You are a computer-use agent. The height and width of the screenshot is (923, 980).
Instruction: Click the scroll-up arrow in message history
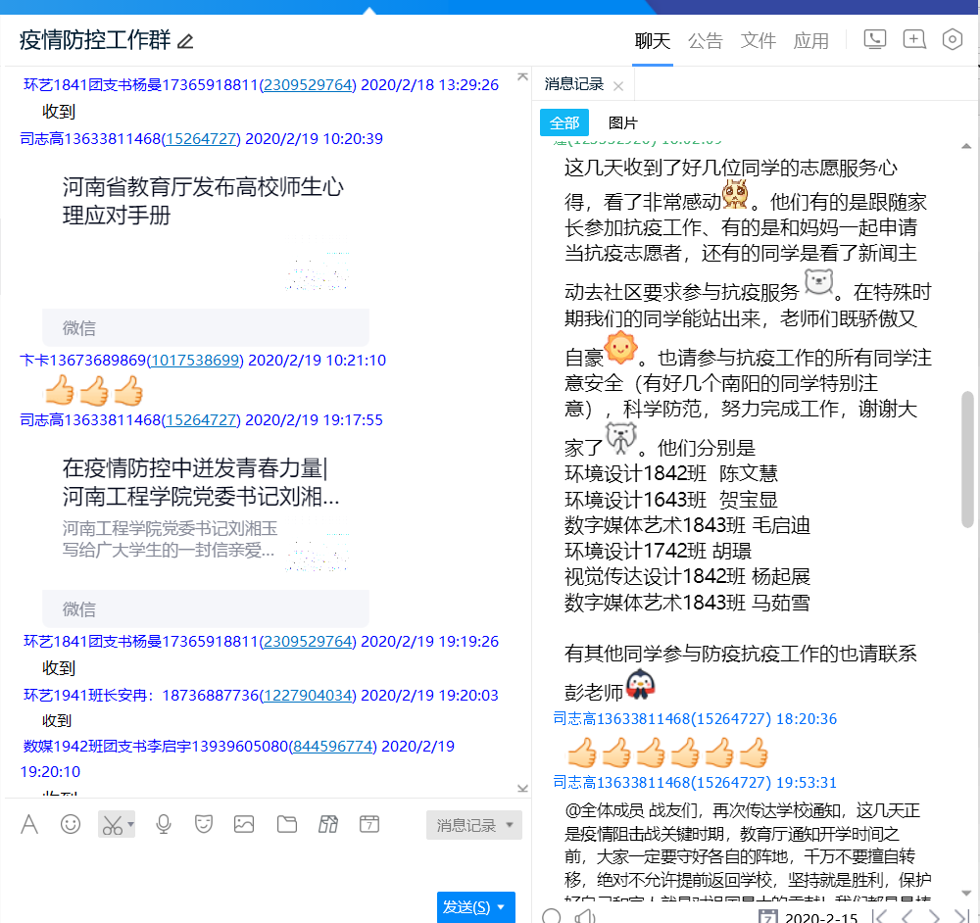click(x=966, y=146)
